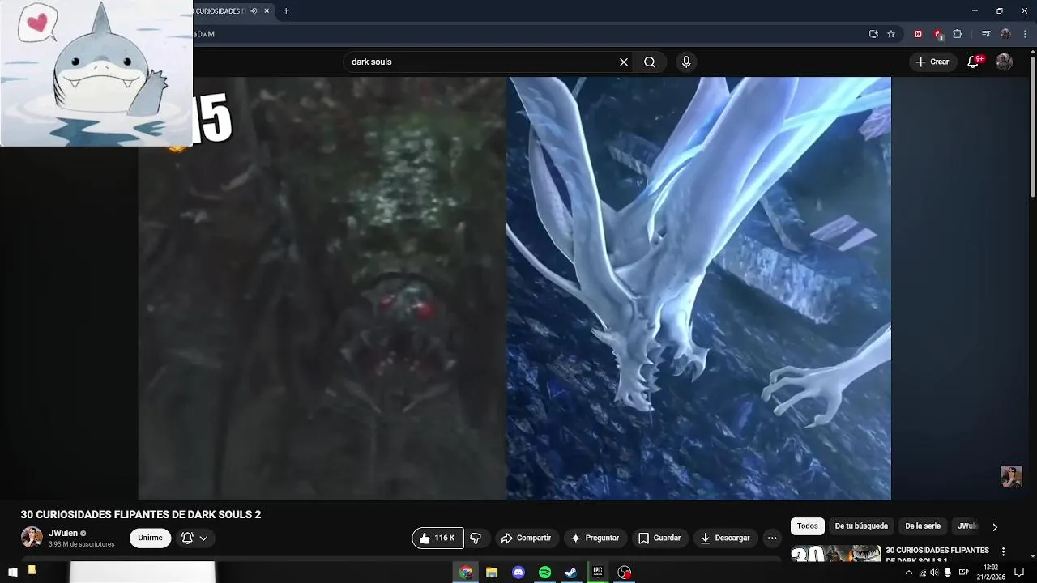Image resolution: width=1037 pixels, height=583 pixels.
Task: Open the Windows notification center
Action: tap(1019, 572)
